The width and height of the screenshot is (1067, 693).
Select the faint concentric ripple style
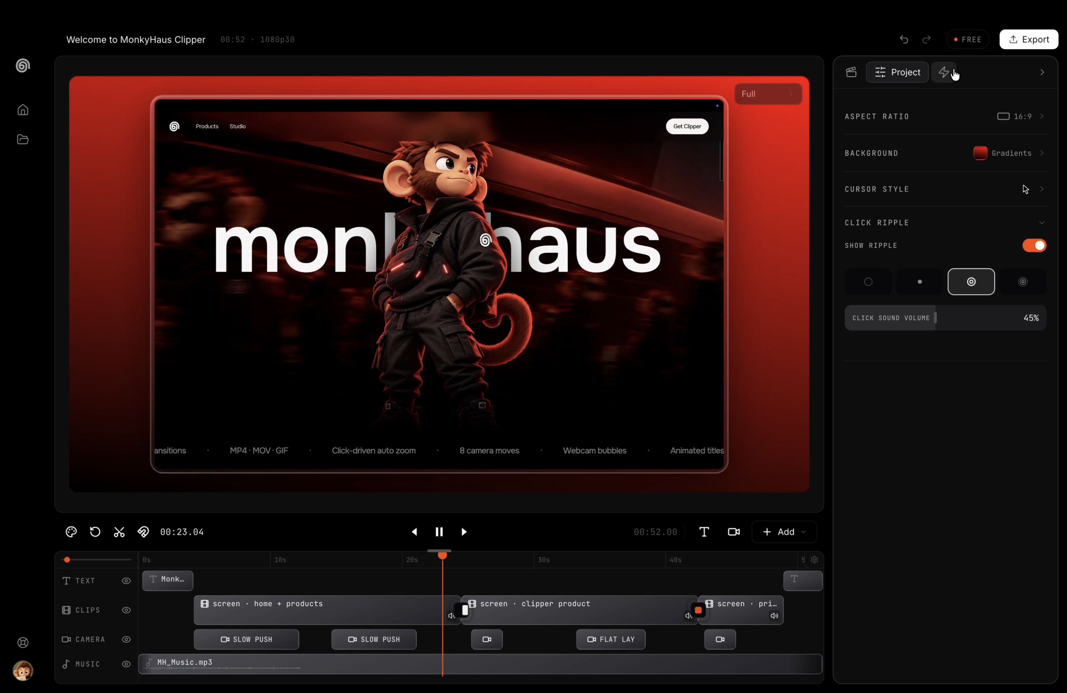(x=1023, y=282)
